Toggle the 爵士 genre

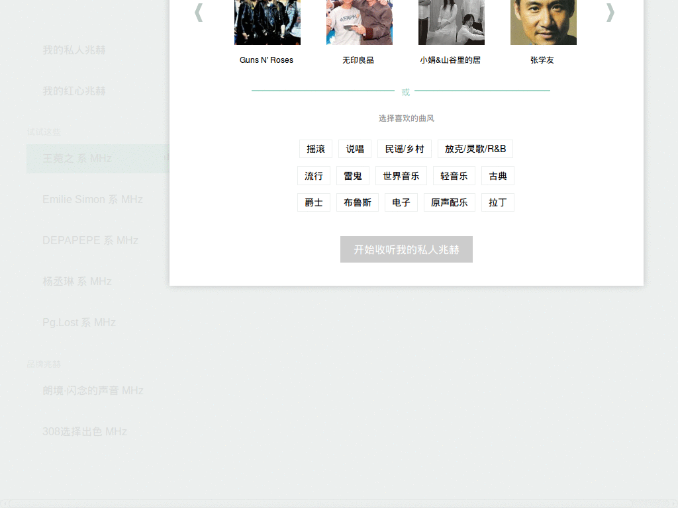314,202
